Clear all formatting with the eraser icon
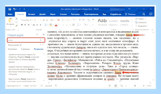 [58, 20]
